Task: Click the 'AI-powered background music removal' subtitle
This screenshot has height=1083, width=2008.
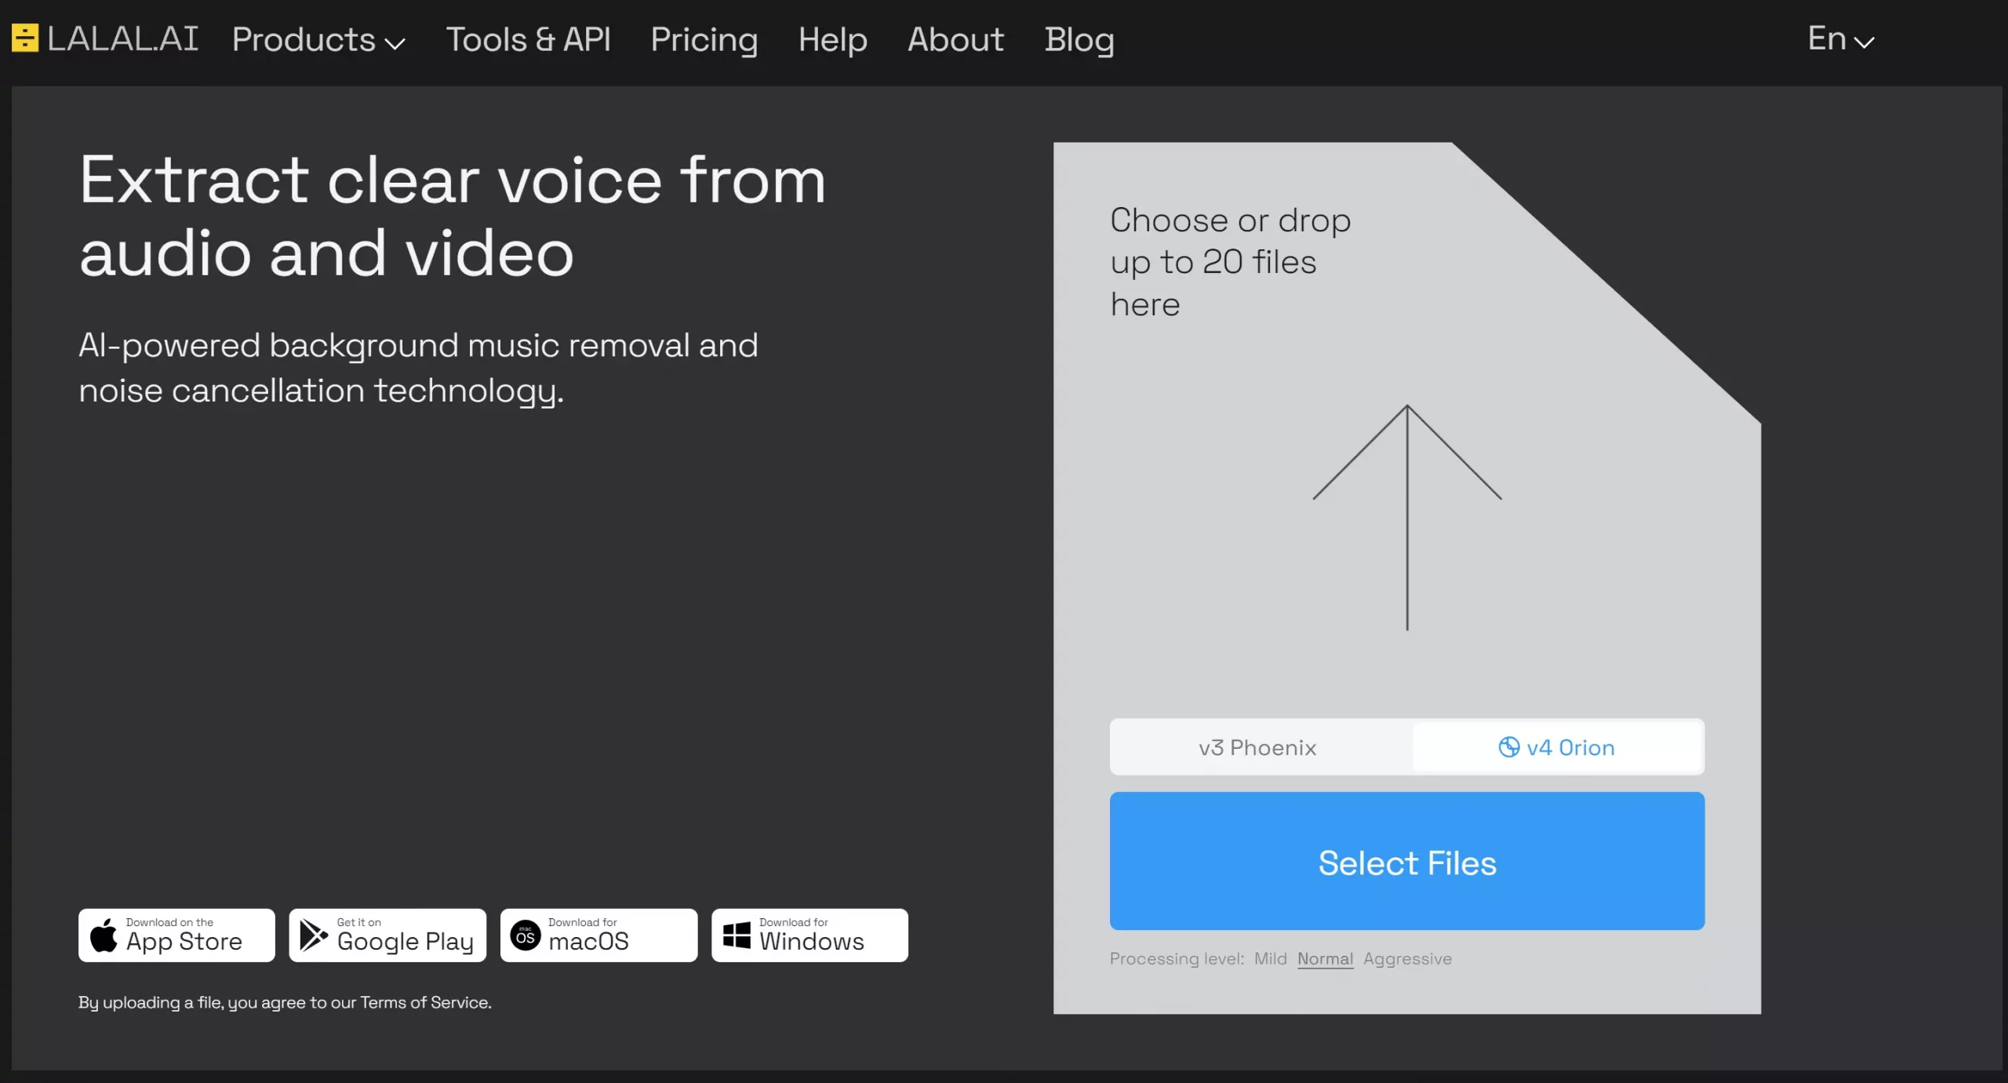Action: pyautogui.click(x=418, y=368)
